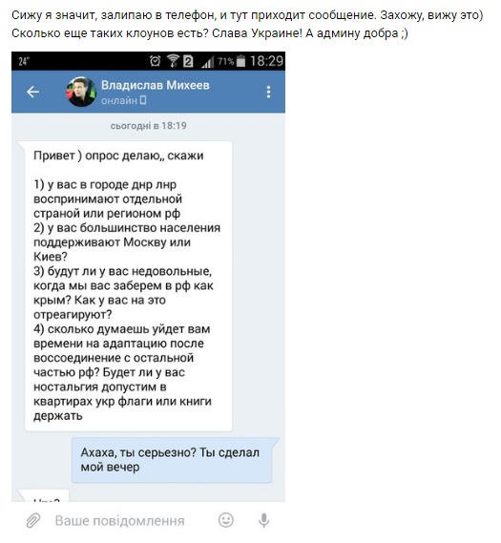Tap the 'сьогодні в 18:19' date label
This screenshot has width=501, height=543.
tap(148, 125)
